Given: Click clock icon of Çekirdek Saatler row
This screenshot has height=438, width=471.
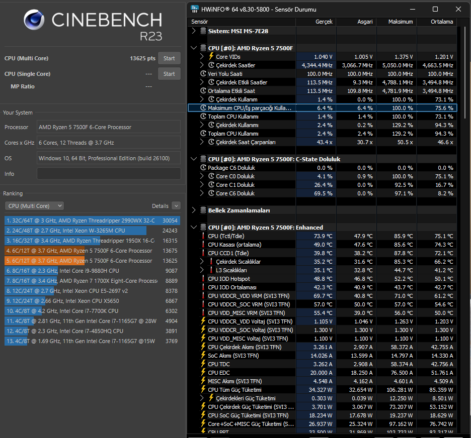Looking at the screenshot, I should click(211, 65).
